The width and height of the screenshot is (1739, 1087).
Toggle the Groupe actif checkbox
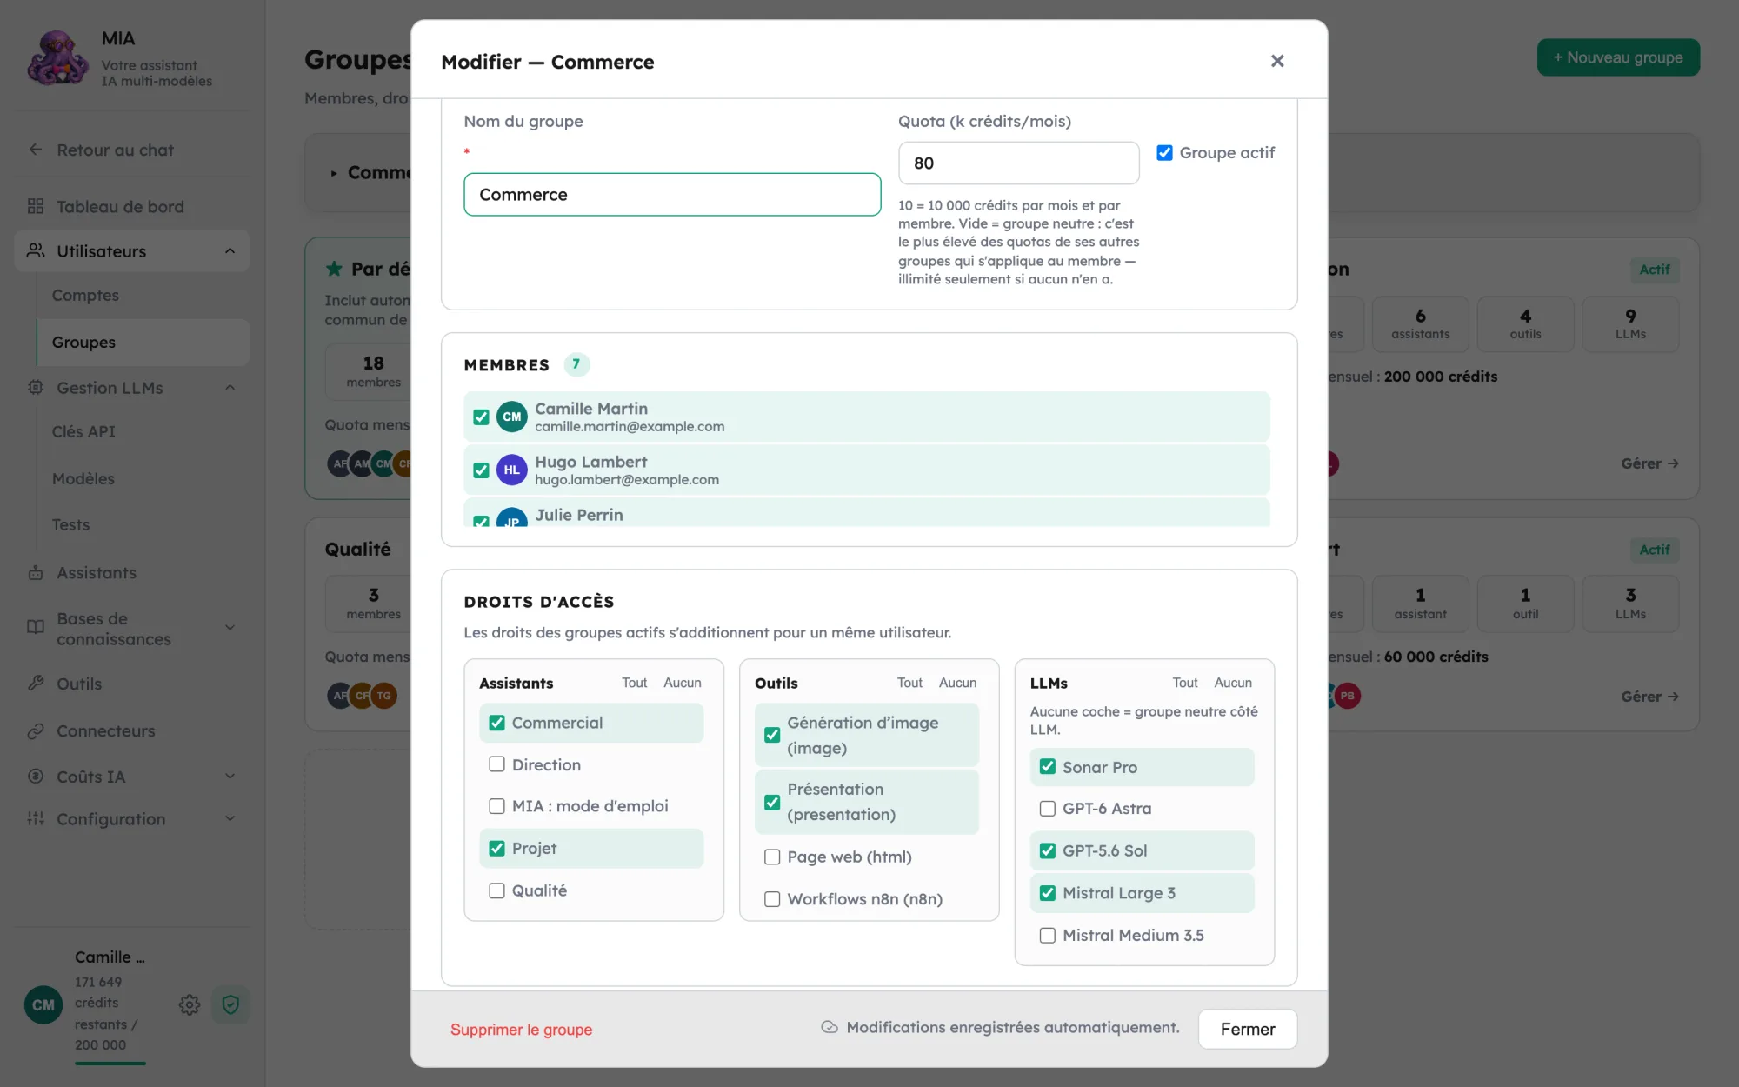pos(1164,152)
